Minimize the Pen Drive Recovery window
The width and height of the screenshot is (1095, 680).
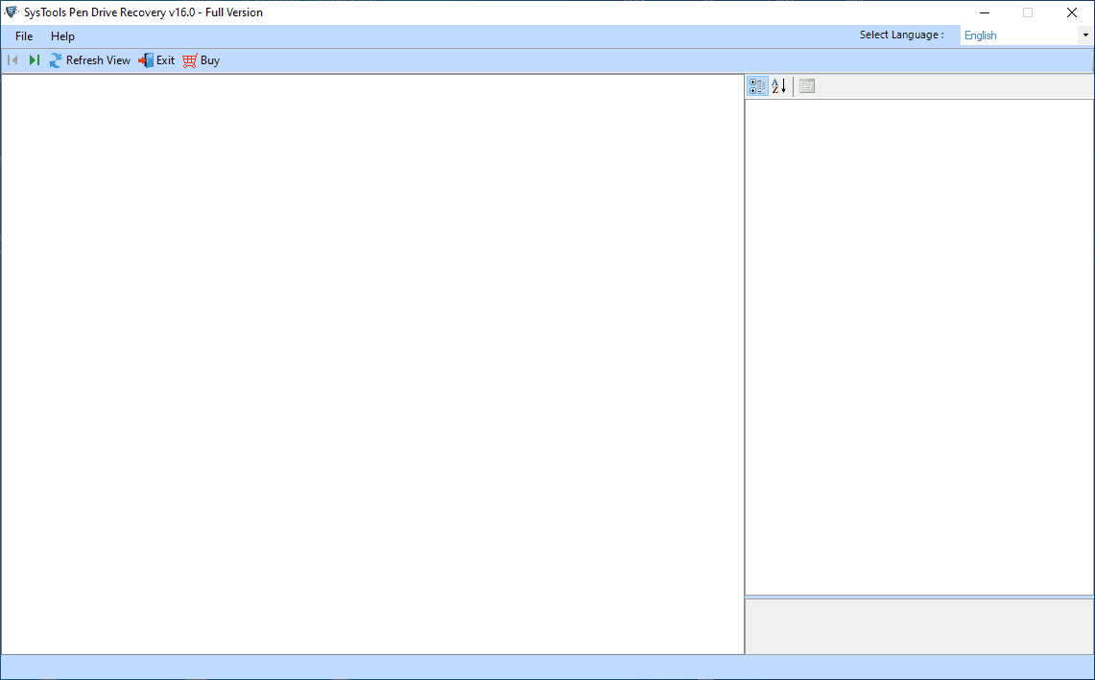coord(985,12)
